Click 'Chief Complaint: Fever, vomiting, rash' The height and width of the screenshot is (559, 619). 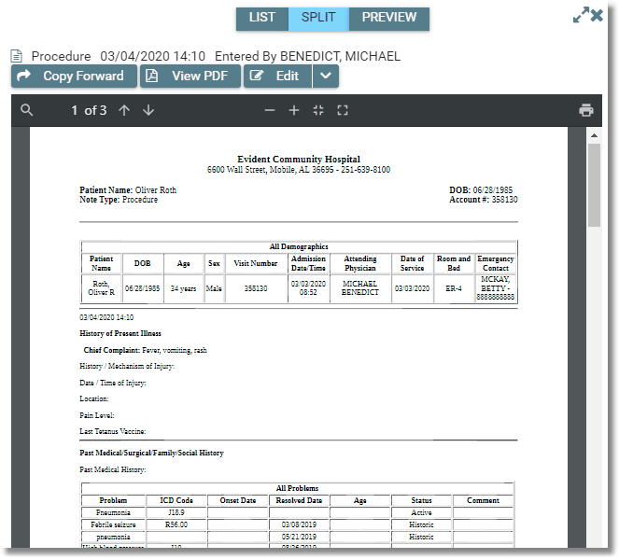(x=145, y=350)
